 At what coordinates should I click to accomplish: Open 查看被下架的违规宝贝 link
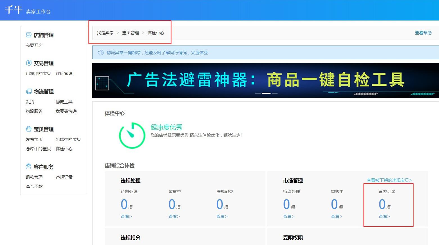click(389, 180)
